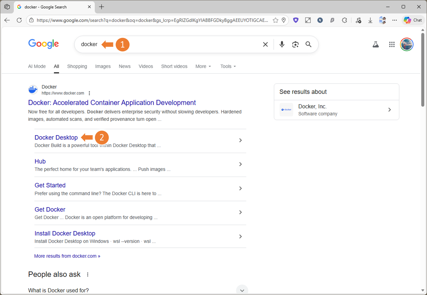This screenshot has width=427, height=295.
Task: Open the Copilot Chat button
Action: (413, 20)
